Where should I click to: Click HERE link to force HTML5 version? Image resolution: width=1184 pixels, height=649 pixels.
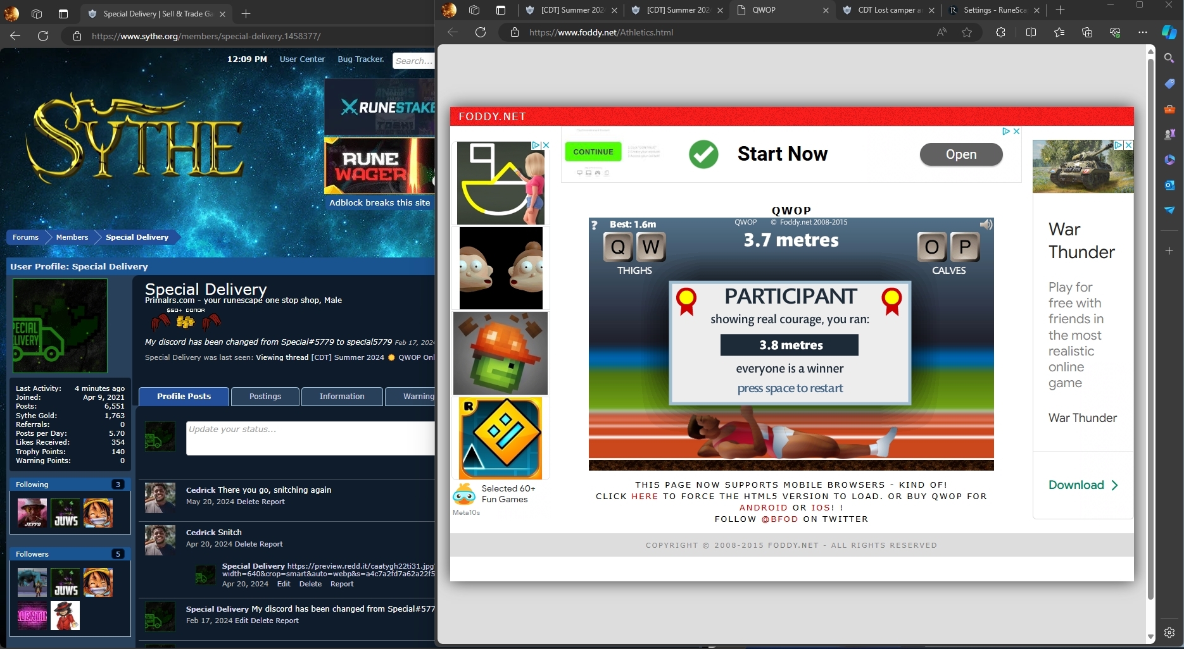pyautogui.click(x=645, y=497)
